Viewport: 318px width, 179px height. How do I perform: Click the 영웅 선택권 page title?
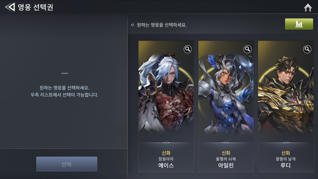coord(36,7)
